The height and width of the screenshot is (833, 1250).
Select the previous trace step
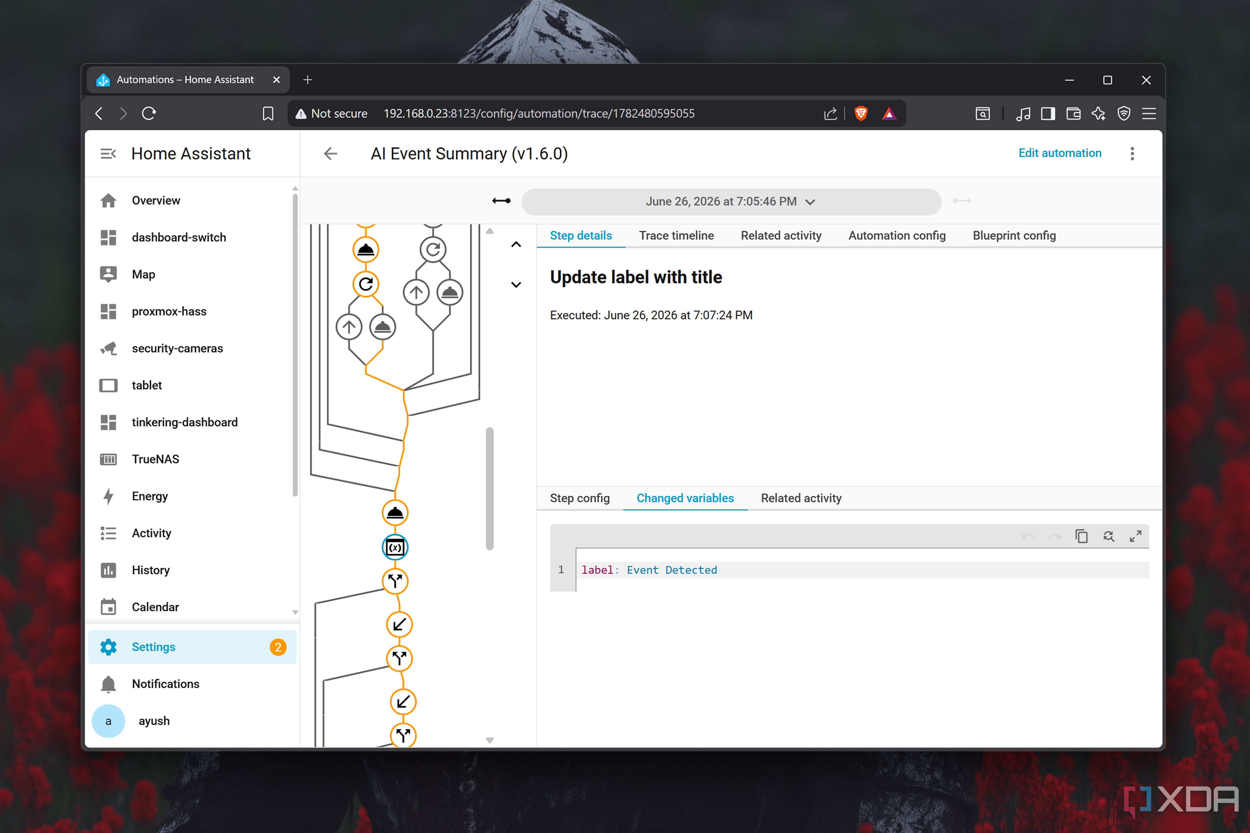[x=516, y=244]
